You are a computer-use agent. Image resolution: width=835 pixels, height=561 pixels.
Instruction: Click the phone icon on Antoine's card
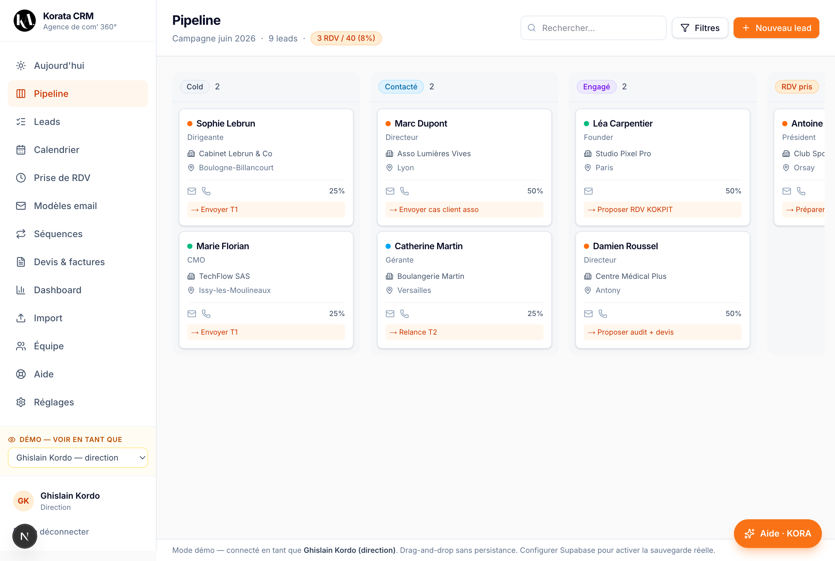(x=801, y=191)
